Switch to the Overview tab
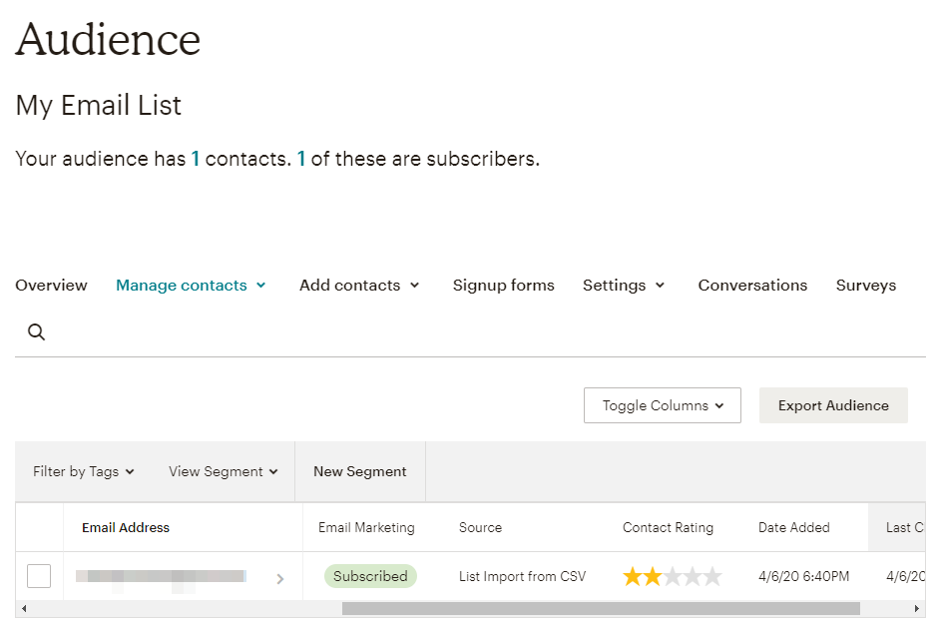Image resolution: width=936 pixels, height=632 pixels. (51, 285)
